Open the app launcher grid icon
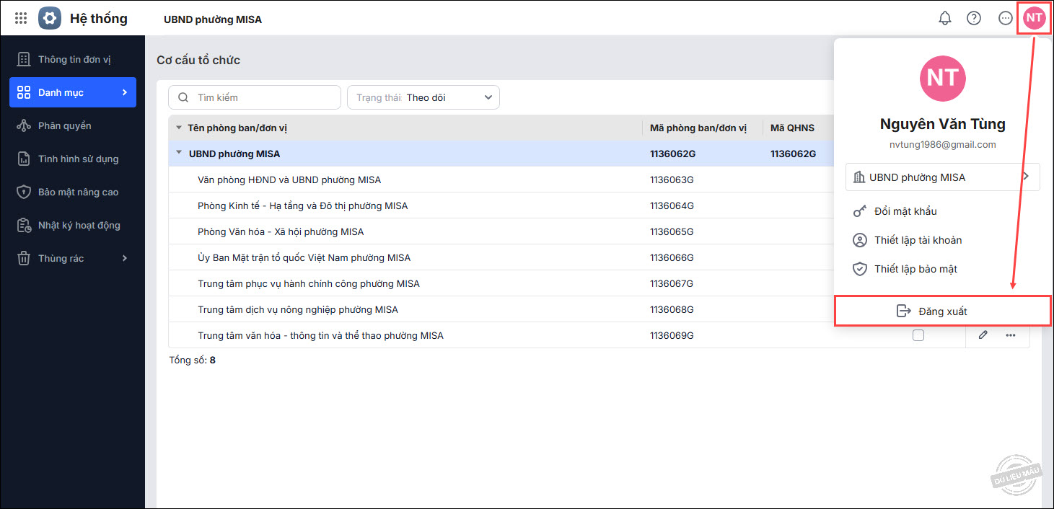Viewport: 1054px width, 509px height. click(x=21, y=19)
